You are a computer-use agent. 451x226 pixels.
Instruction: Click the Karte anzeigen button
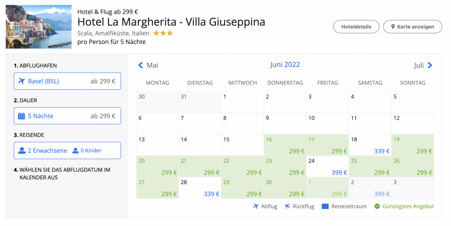[x=412, y=27]
